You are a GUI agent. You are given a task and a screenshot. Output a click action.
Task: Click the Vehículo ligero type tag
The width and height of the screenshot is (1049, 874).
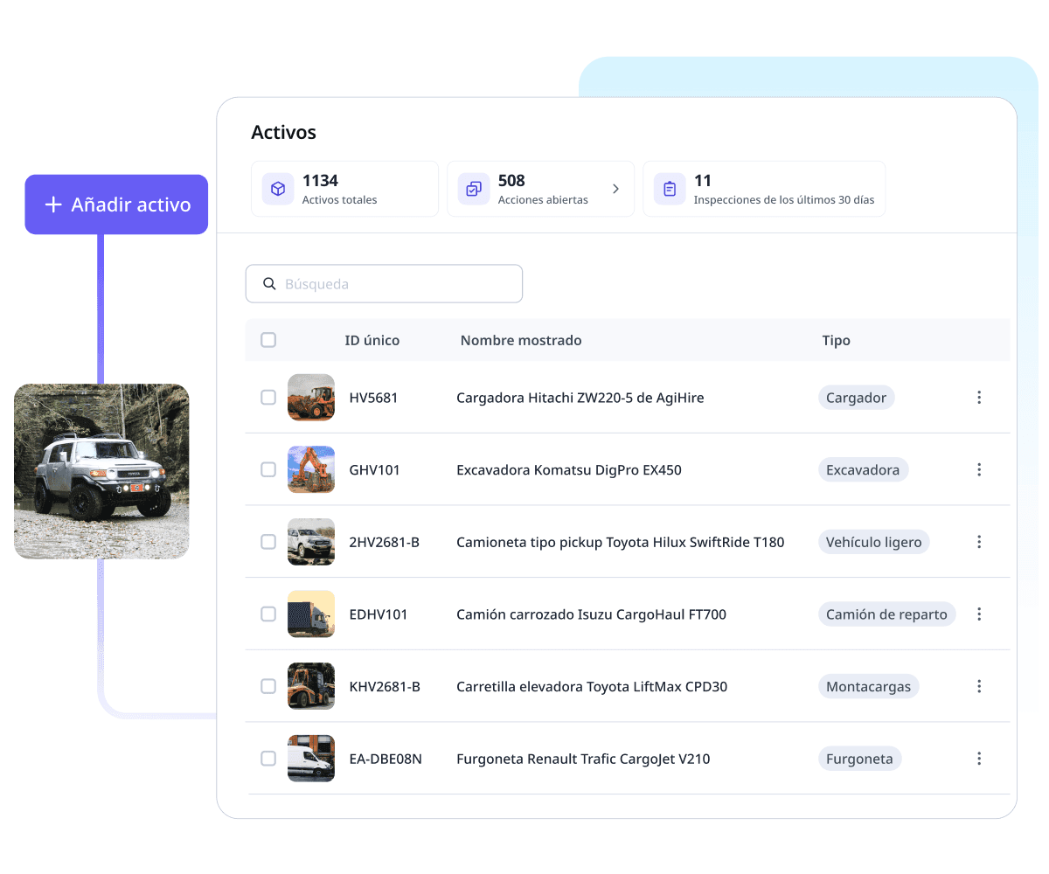(873, 542)
